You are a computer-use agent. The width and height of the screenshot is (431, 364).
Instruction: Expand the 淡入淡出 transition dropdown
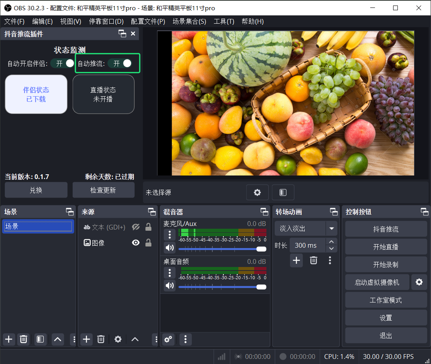point(331,229)
